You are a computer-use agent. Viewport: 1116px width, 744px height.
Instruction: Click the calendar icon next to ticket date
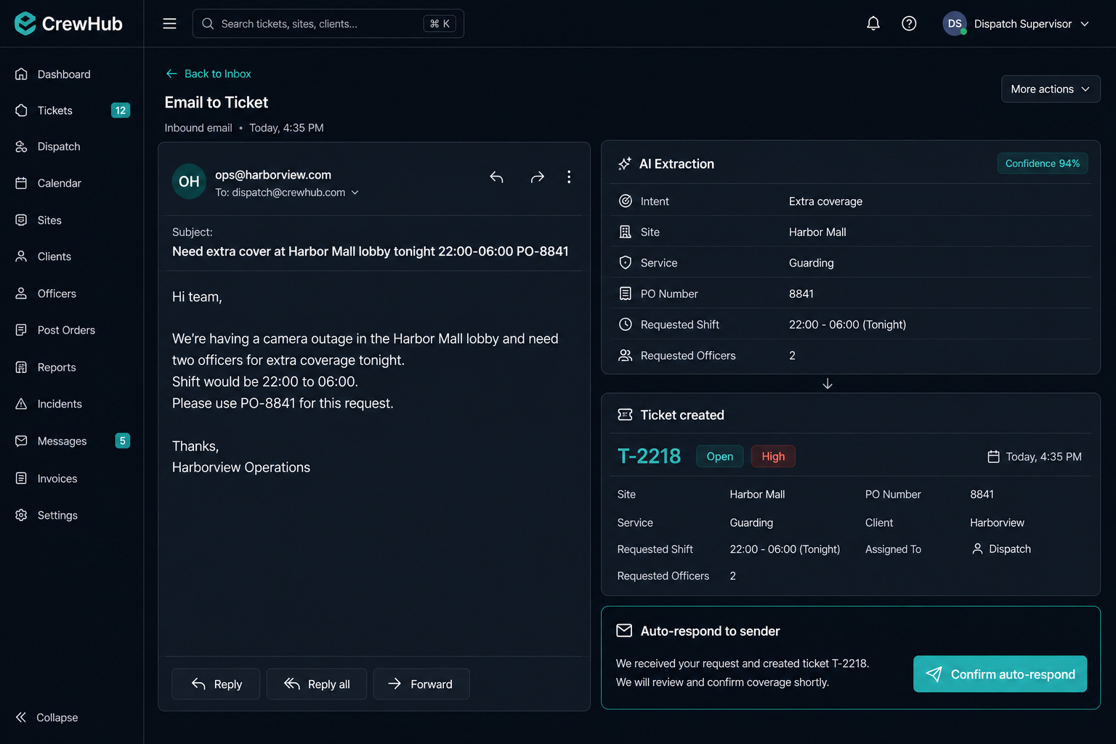click(993, 456)
